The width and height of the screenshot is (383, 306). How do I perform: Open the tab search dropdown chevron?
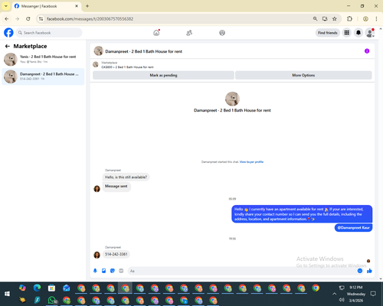coord(6,6)
